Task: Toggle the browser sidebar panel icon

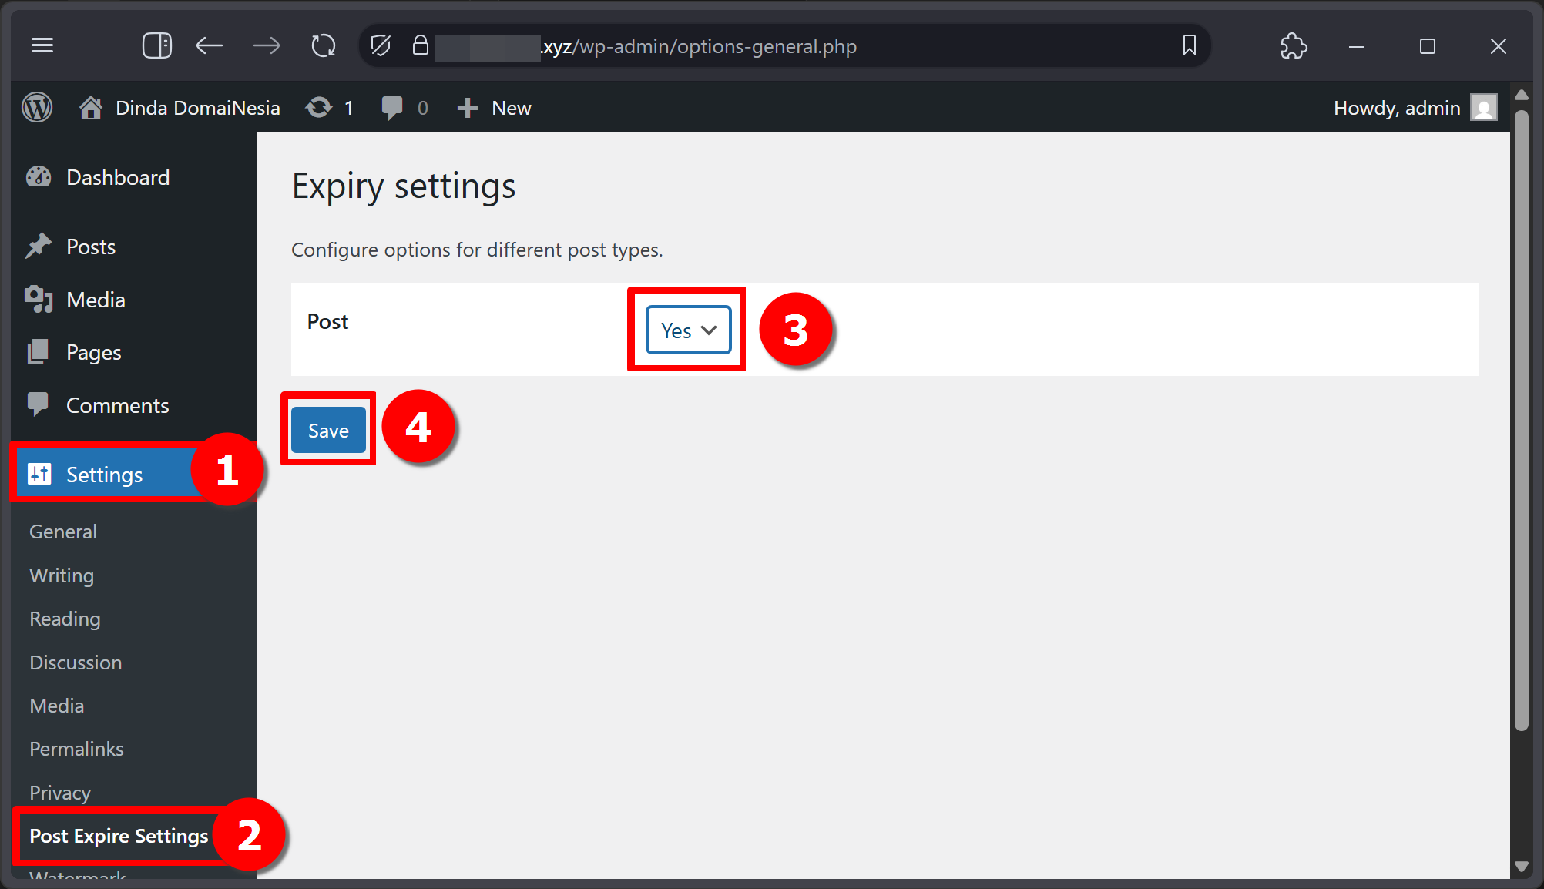Action: tap(157, 46)
